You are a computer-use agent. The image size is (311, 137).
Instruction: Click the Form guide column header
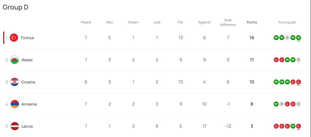point(287,22)
